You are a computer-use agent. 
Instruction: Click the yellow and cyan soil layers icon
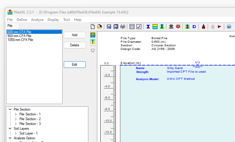tap(155, 27)
